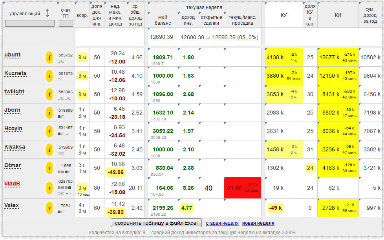
Task: Open manager Klyaksa profile link
Action: (15, 147)
